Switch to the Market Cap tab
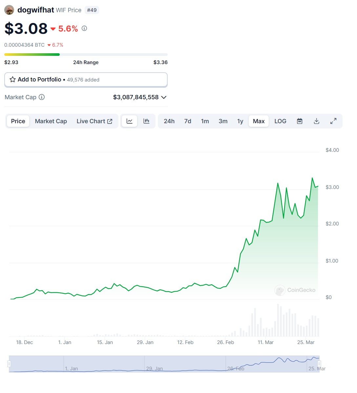 tap(51, 121)
